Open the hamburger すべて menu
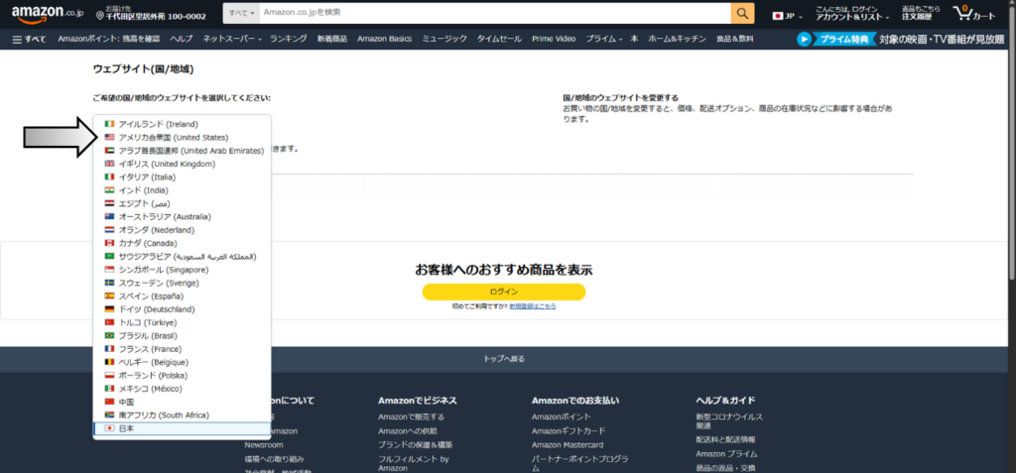 pos(29,39)
